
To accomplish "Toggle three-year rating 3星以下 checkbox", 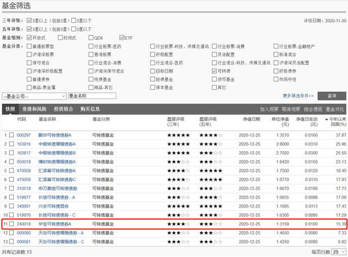I will [74, 21].
